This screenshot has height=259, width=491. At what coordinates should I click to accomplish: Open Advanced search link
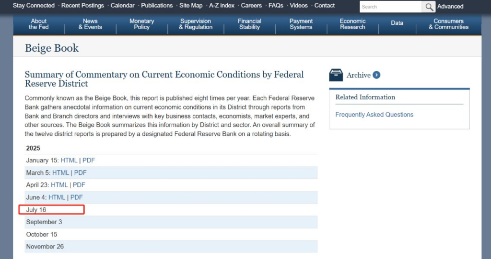pyautogui.click(x=450, y=7)
